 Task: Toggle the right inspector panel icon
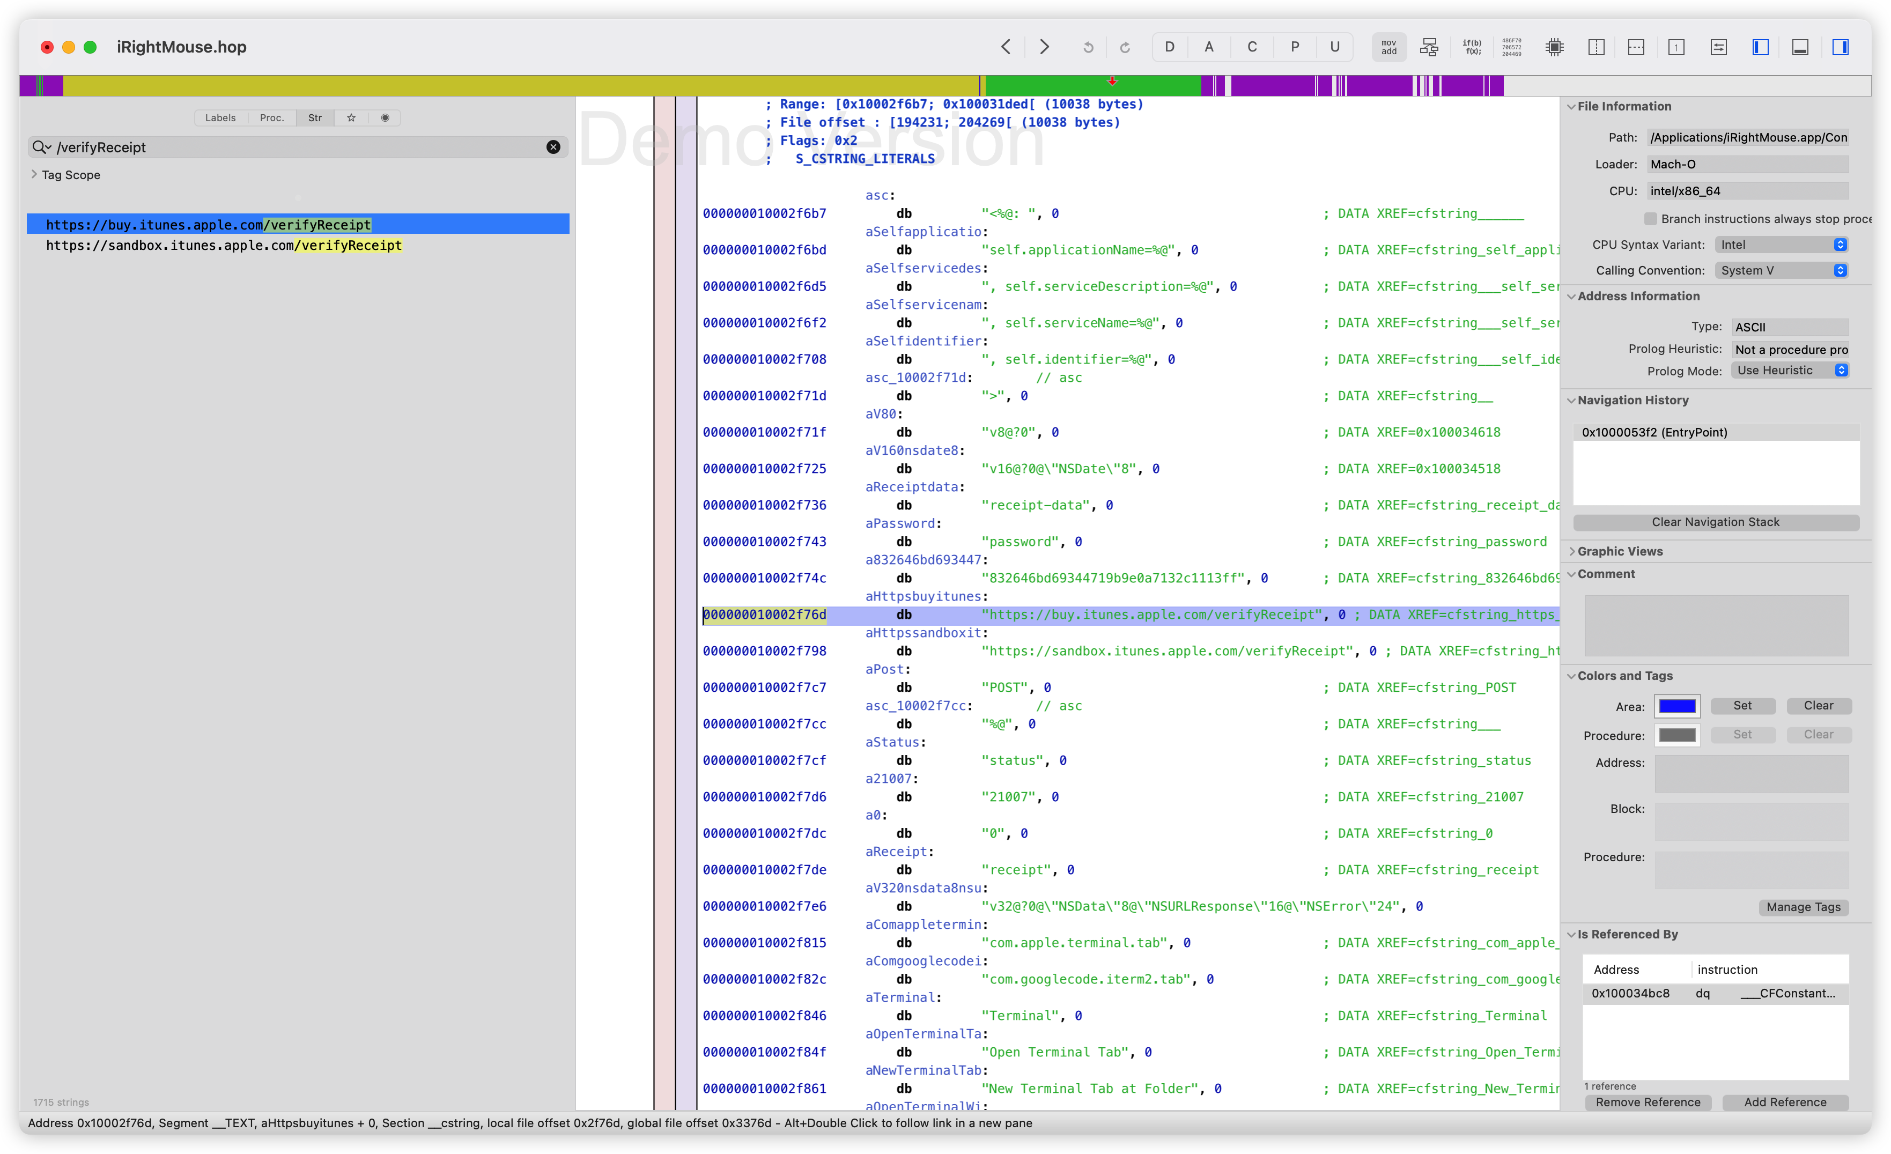point(1840,47)
